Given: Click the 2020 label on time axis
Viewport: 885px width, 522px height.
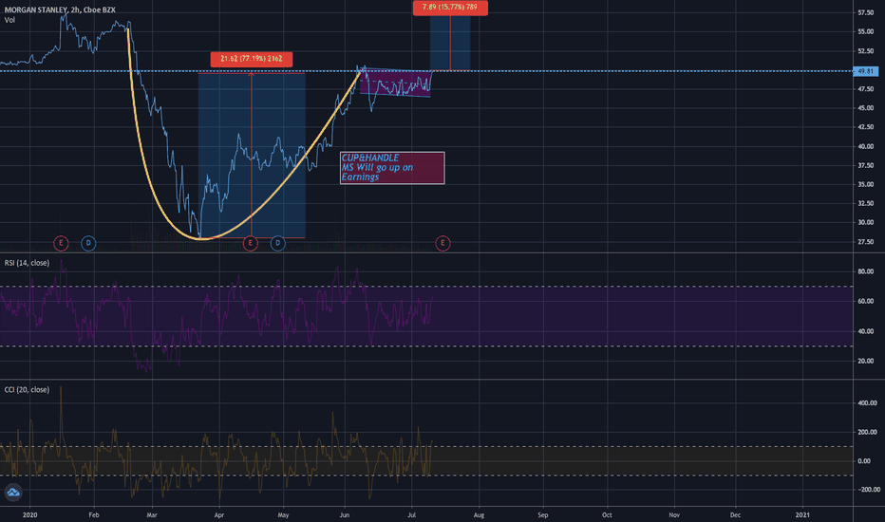Looking at the screenshot, I should pos(30,514).
